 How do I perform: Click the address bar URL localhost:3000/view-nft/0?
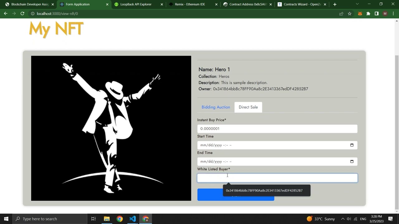[57, 14]
